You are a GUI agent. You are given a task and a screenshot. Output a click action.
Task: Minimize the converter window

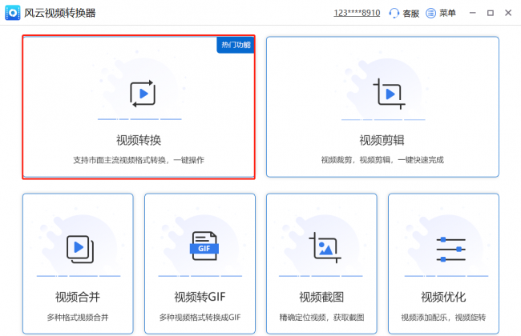472,13
